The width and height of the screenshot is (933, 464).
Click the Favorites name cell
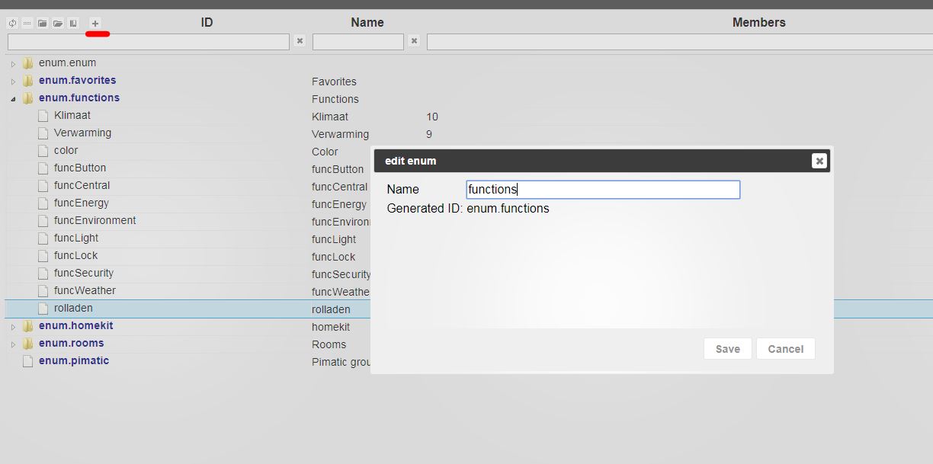coord(334,82)
